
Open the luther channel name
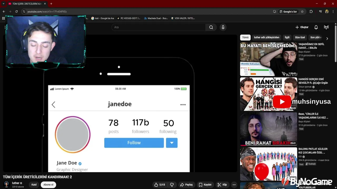tap(16, 183)
